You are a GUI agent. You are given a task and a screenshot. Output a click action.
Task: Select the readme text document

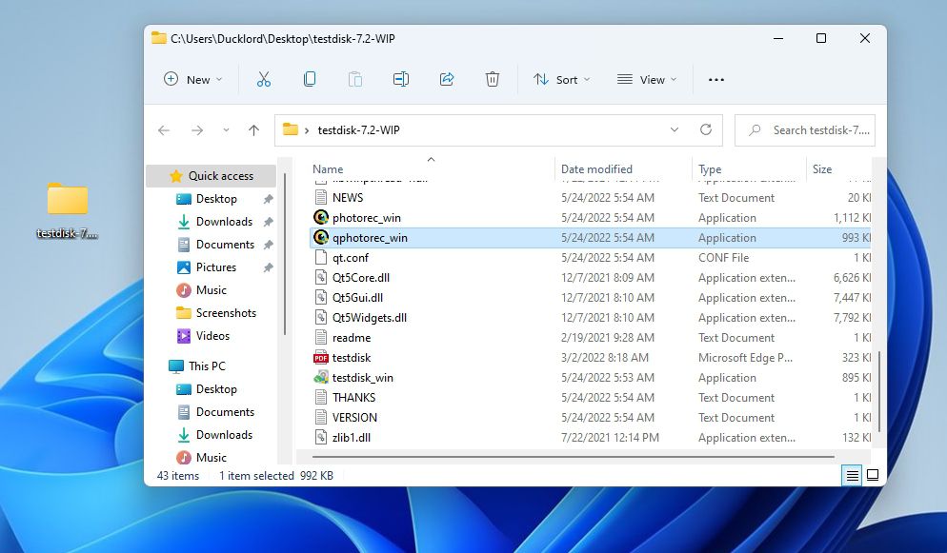coord(351,337)
